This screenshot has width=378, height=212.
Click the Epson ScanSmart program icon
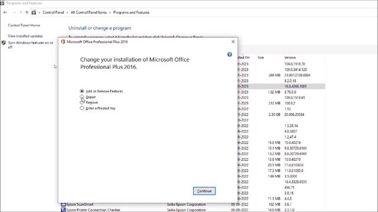pyautogui.click(x=63, y=204)
